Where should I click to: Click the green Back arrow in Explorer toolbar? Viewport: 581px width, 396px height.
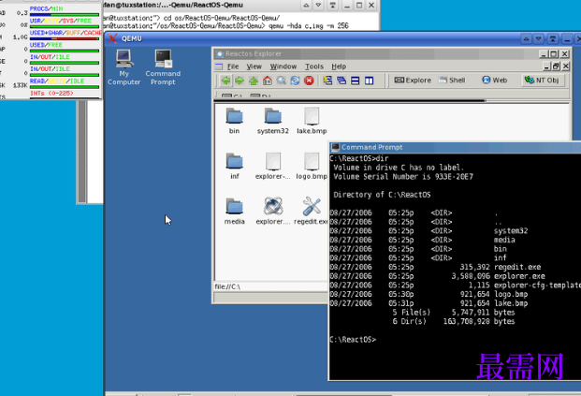coord(225,81)
